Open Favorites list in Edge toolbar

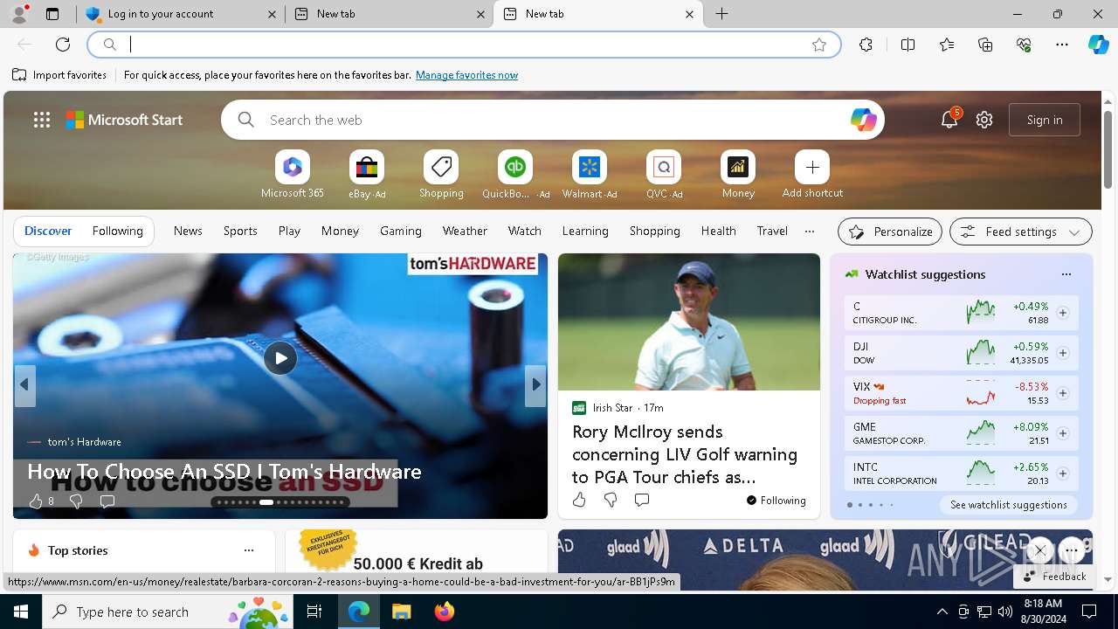click(x=947, y=45)
